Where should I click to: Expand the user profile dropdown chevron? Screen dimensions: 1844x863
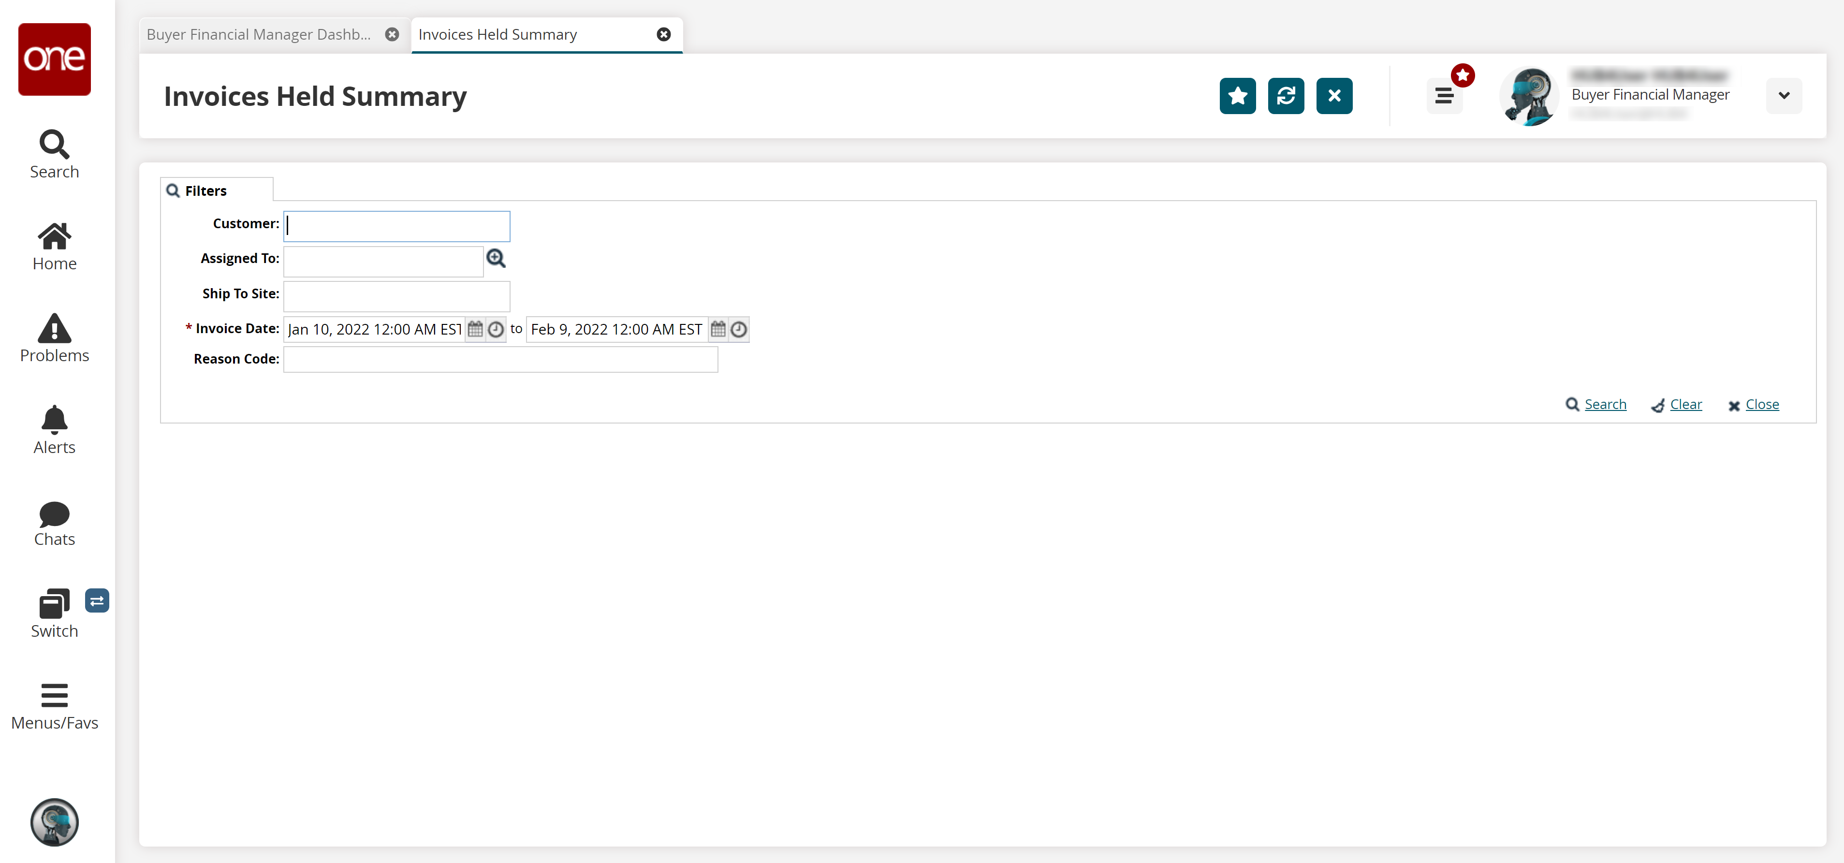pos(1783,96)
